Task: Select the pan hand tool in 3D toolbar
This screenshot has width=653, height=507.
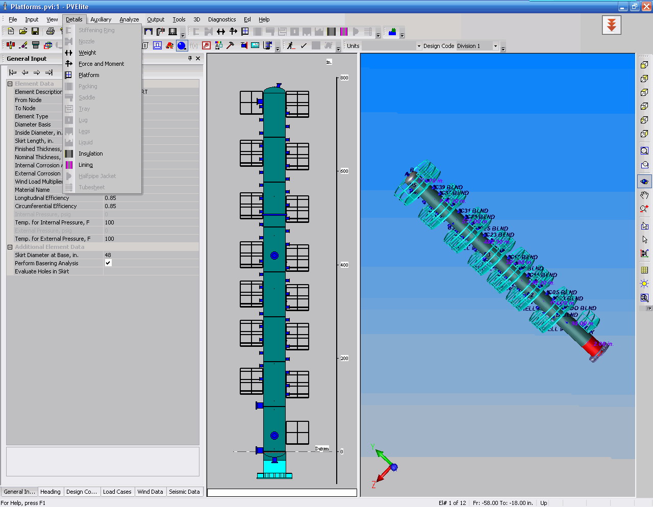Action: [x=644, y=195]
